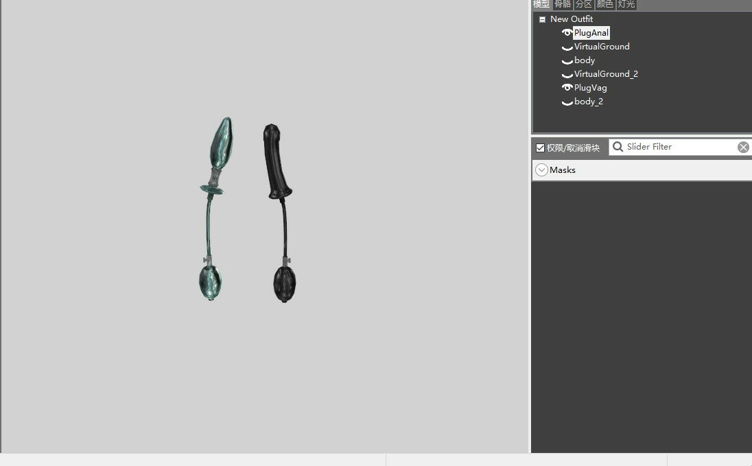Image resolution: width=752 pixels, height=466 pixels.
Task: Switch to the 模型 tab
Action: tap(541, 4)
